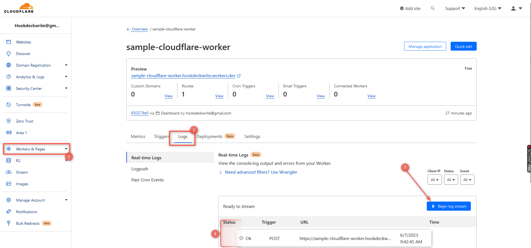This screenshot has height=248, width=531.
Task: Click the Add site text link
Action: [x=413, y=9]
